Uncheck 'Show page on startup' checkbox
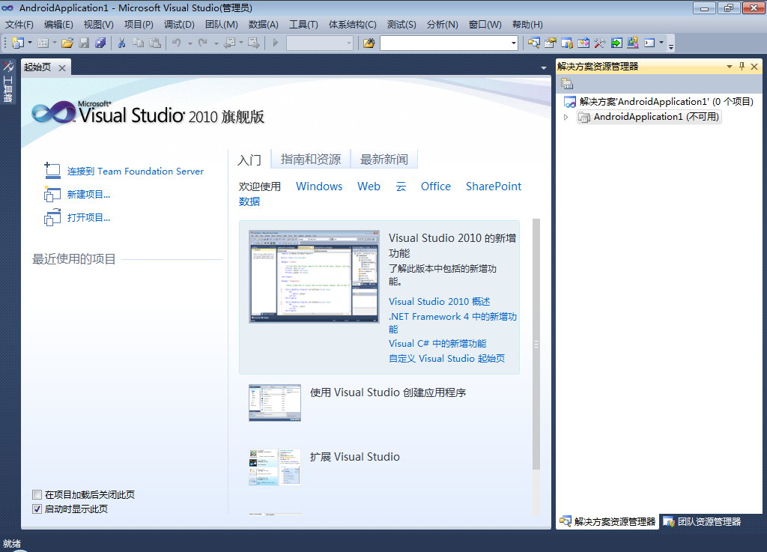The height and width of the screenshot is (552, 767). 37,509
